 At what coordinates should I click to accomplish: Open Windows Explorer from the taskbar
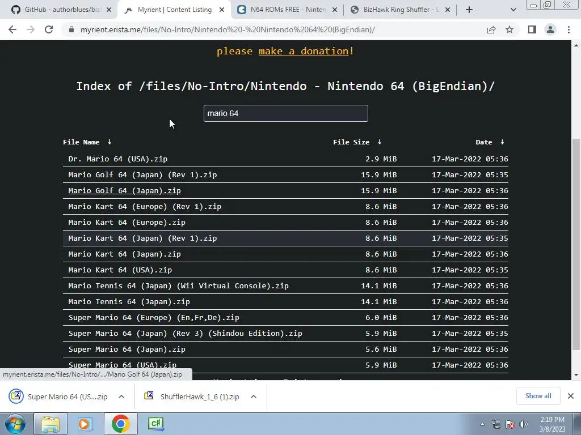pos(50,424)
